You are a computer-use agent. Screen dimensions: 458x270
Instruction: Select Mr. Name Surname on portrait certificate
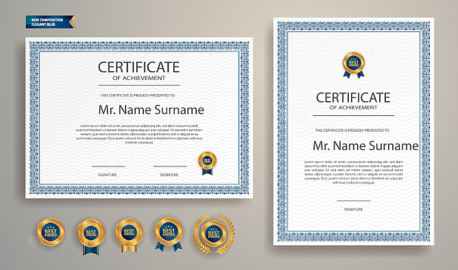[x=366, y=145]
